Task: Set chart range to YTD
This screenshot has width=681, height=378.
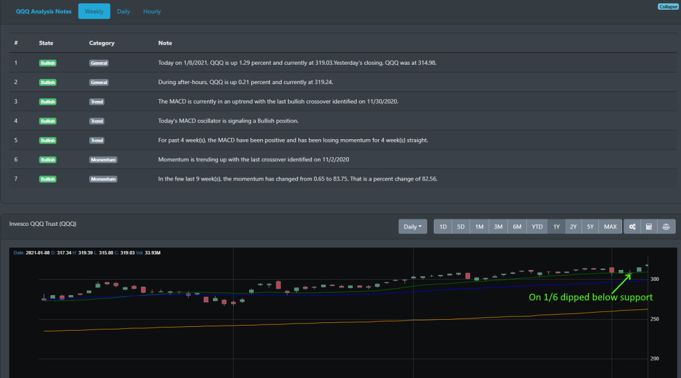Action: coord(537,227)
